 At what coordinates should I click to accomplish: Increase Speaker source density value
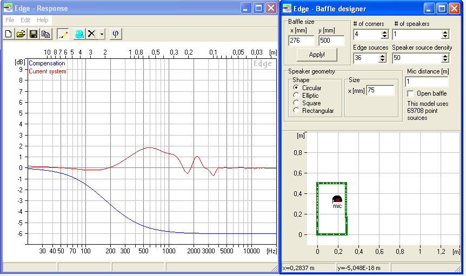click(445, 56)
